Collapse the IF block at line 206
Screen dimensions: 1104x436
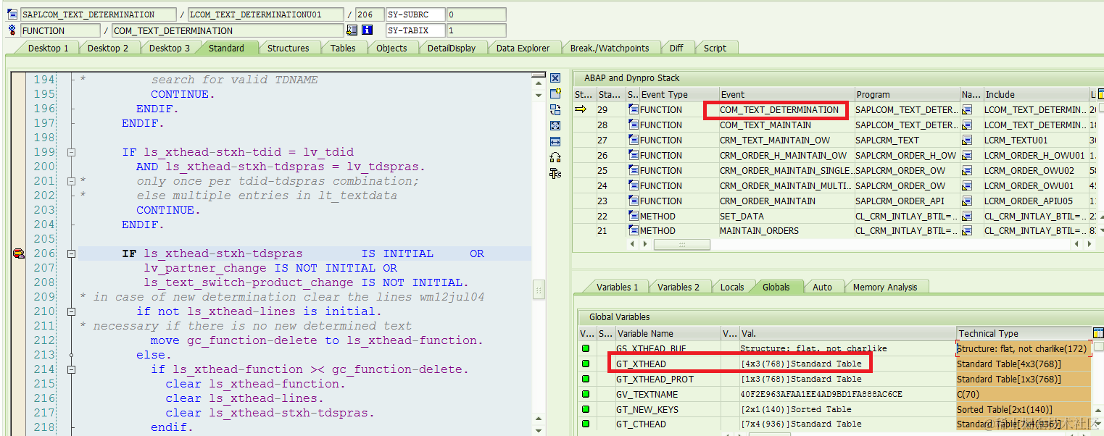pyautogui.click(x=71, y=253)
